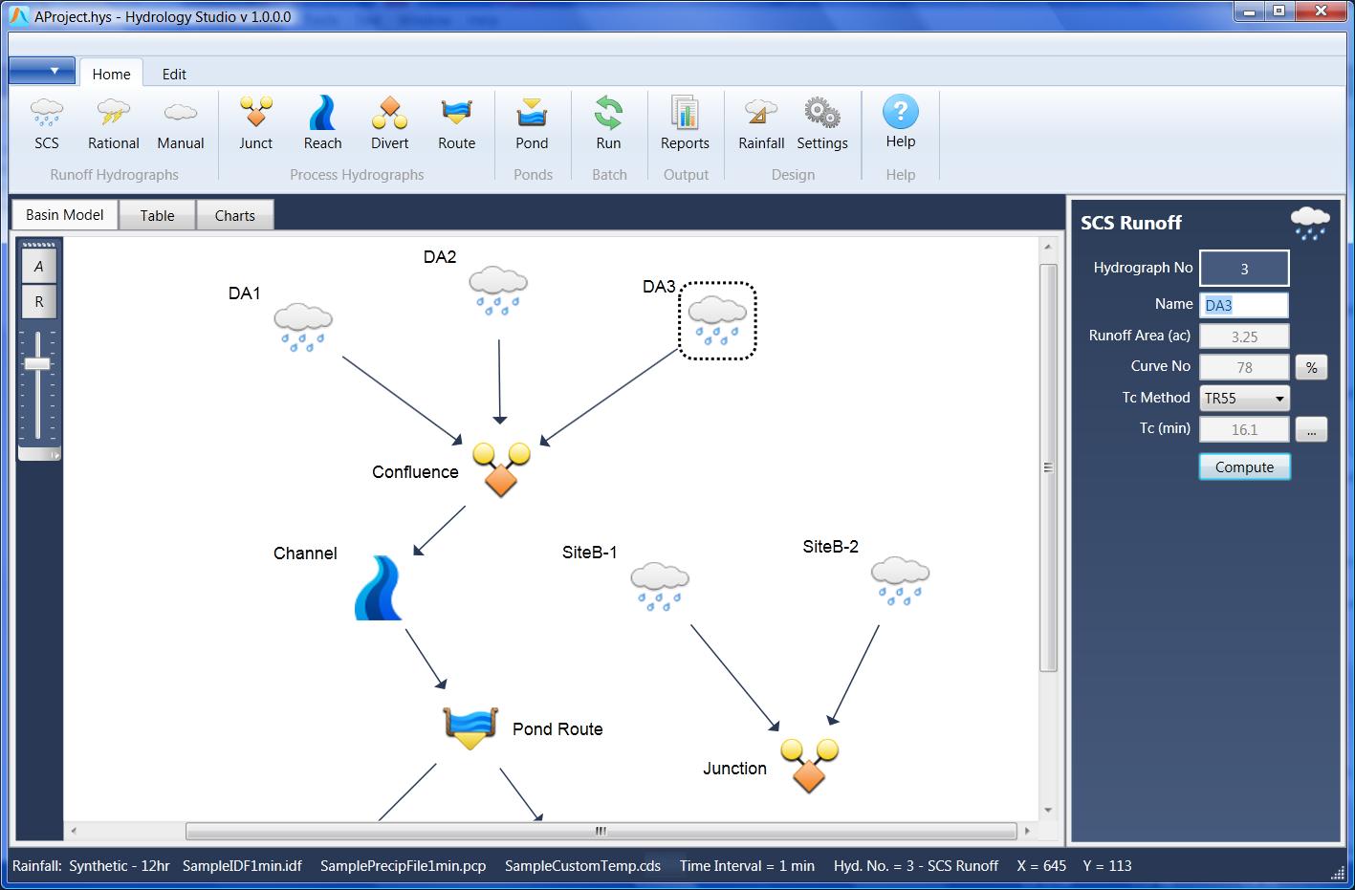The image size is (1355, 890).
Task: Add a Junct node to the basin
Action: 254,124
